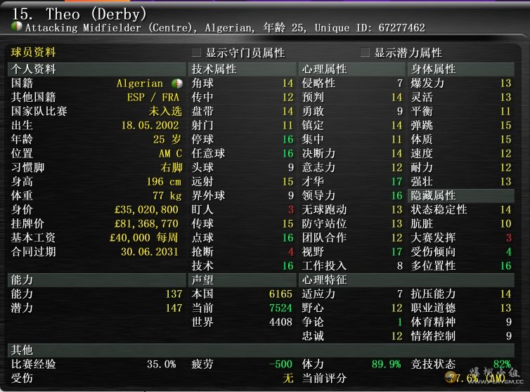Open the 心理属性 column header

(x=324, y=70)
